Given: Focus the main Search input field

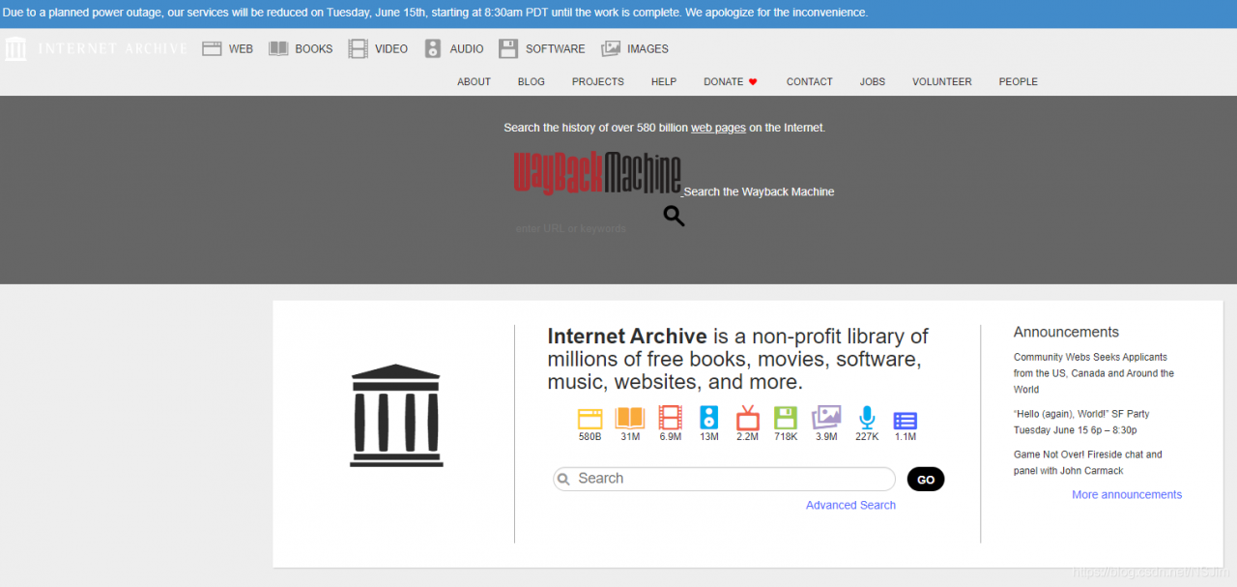Looking at the screenshot, I should [x=724, y=479].
